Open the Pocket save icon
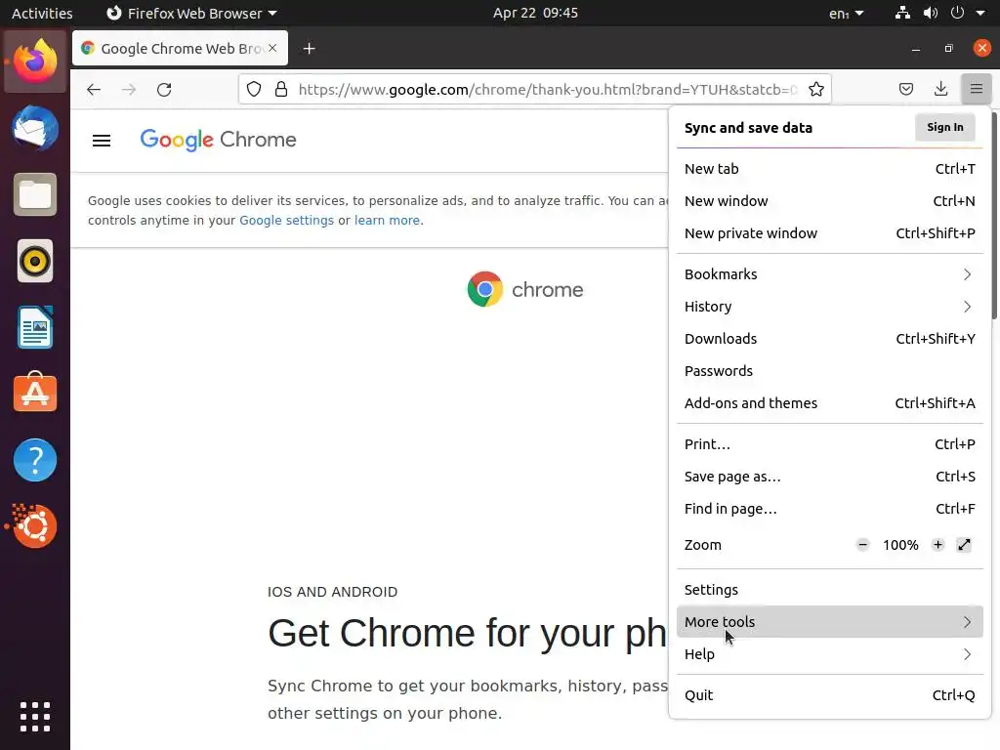Screen dimensions: 1000x750 pyautogui.click(x=905, y=89)
